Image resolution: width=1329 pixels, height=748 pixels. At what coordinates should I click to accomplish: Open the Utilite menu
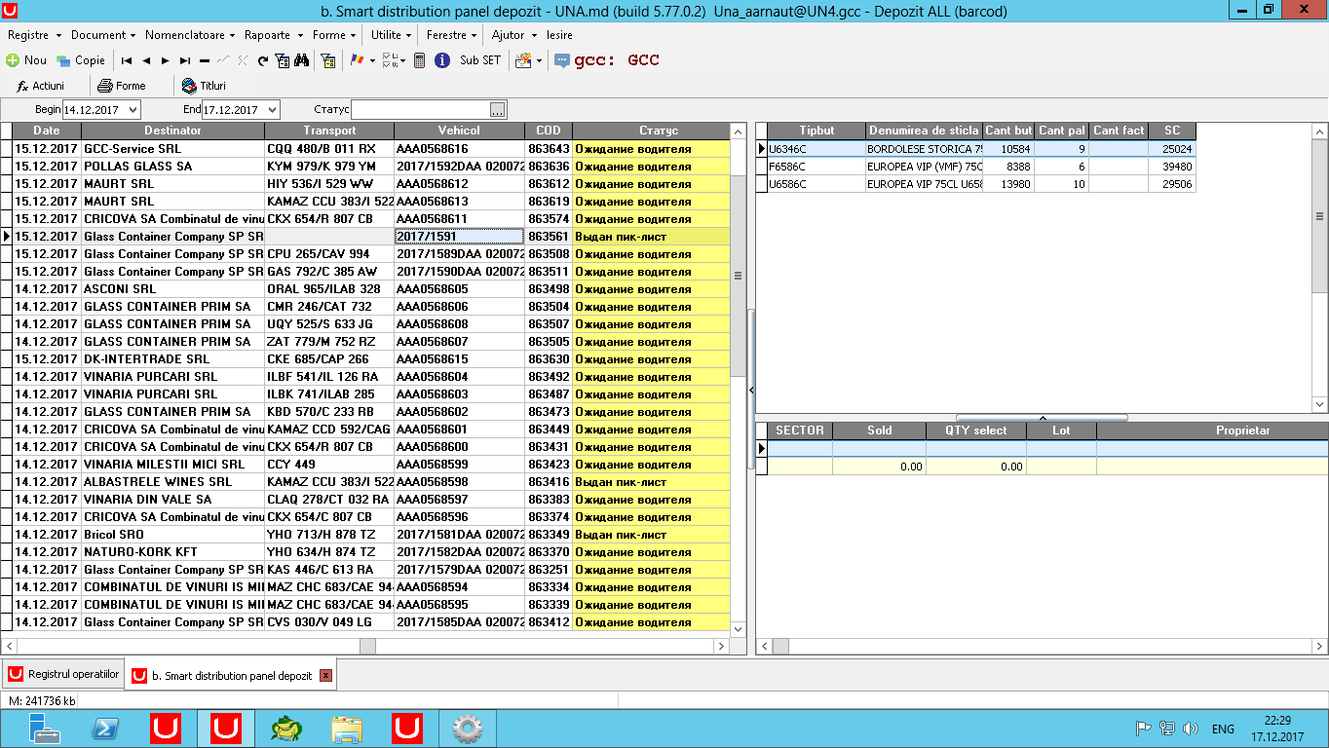tap(391, 35)
